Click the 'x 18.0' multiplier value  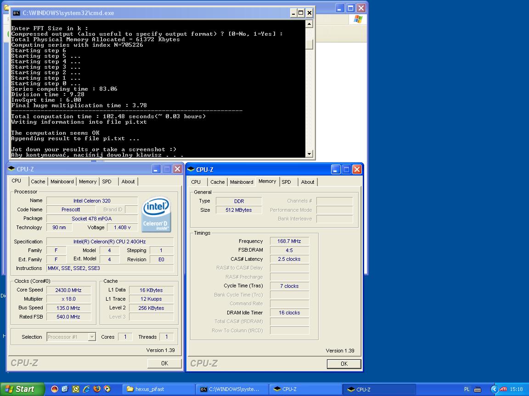coord(68,299)
